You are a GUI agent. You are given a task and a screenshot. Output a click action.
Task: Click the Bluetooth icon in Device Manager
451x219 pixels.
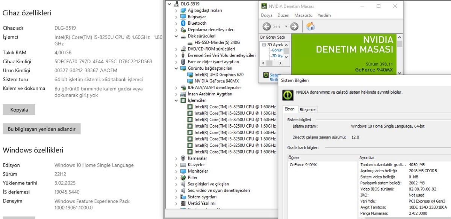click(183, 23)
